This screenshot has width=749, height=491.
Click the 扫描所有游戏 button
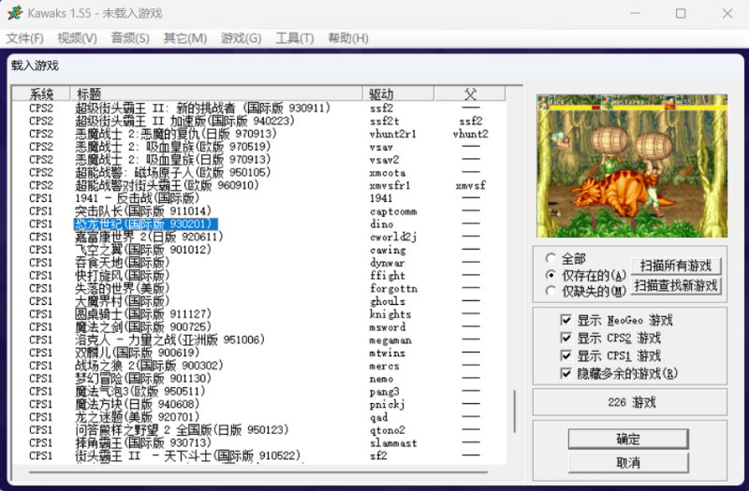tap(676, 266)
